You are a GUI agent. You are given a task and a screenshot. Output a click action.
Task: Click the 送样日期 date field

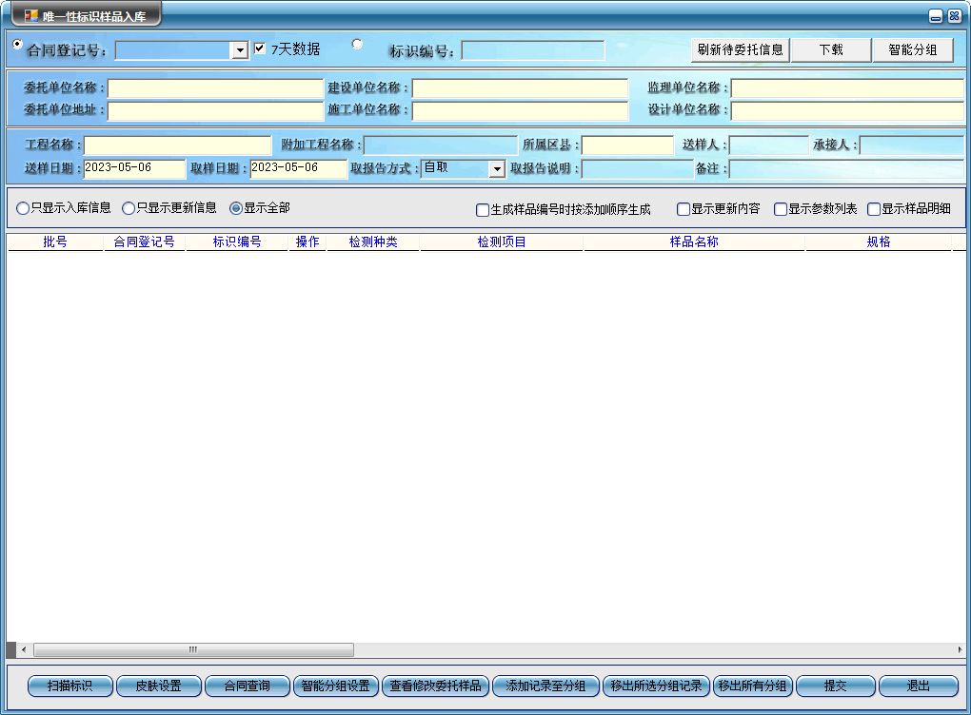point(134,168)
